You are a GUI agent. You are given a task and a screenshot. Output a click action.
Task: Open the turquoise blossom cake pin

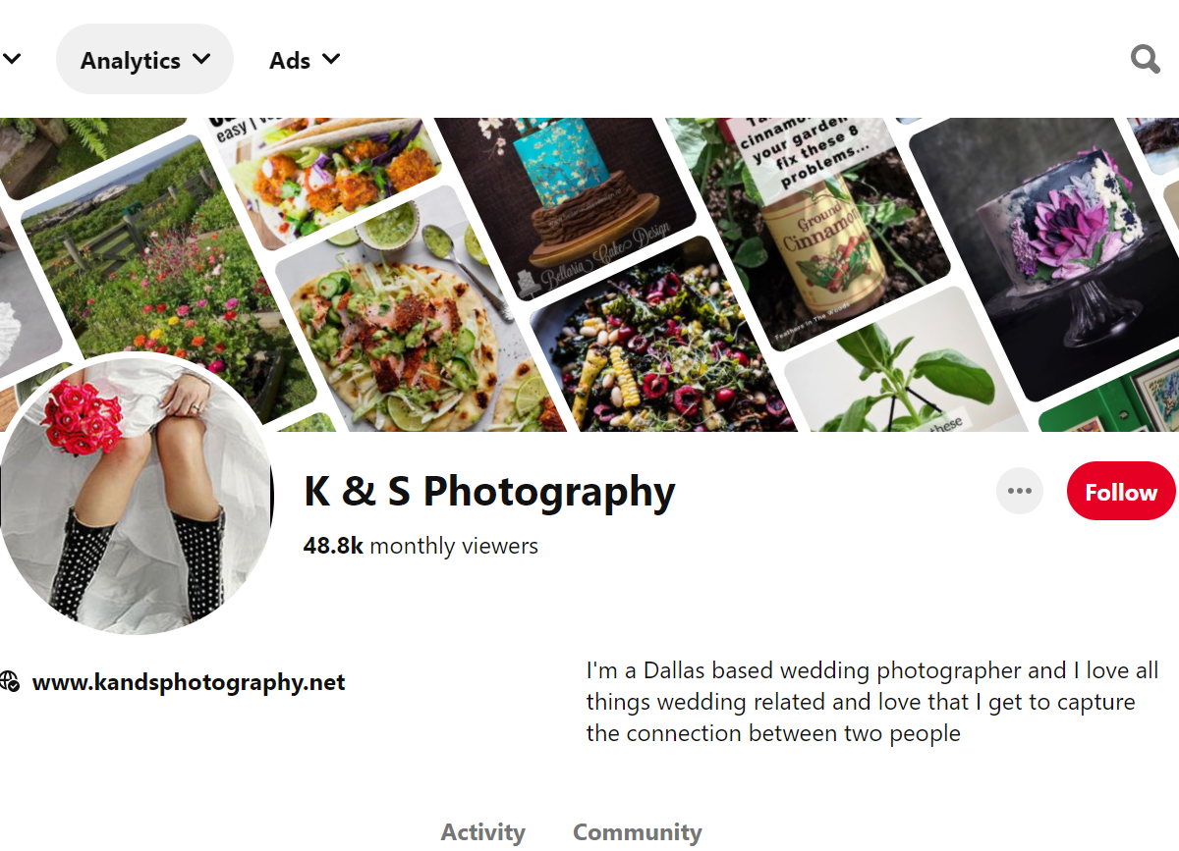pos(565,196)
